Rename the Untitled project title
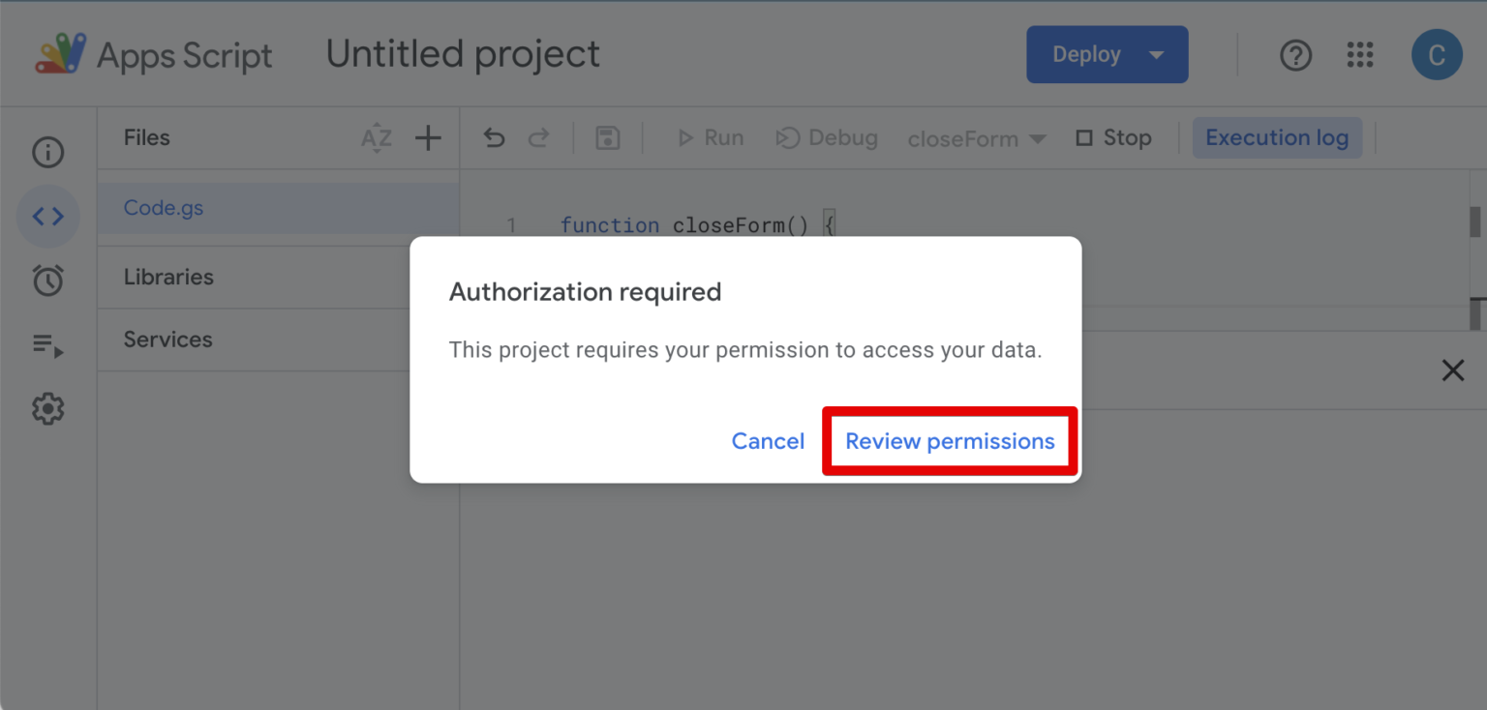Screen dimensions: 1487x710 coord(462,54)
